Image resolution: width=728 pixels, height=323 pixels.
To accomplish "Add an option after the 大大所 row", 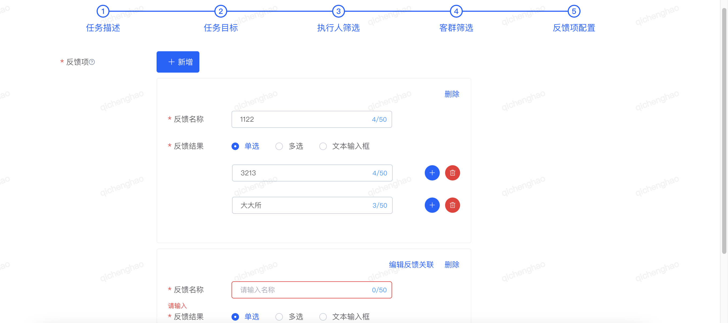I will pyautogui.click(x=432, y=205).
